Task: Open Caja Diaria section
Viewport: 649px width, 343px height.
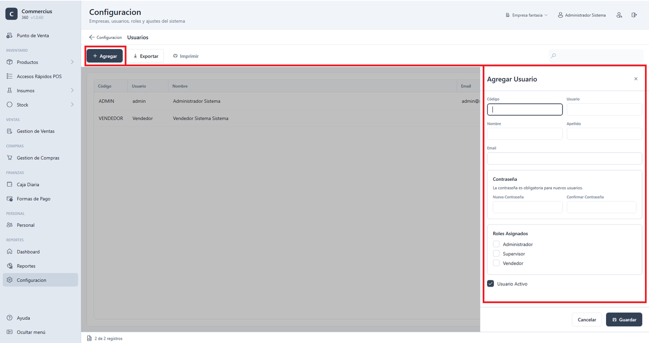Action: [40, 184]
